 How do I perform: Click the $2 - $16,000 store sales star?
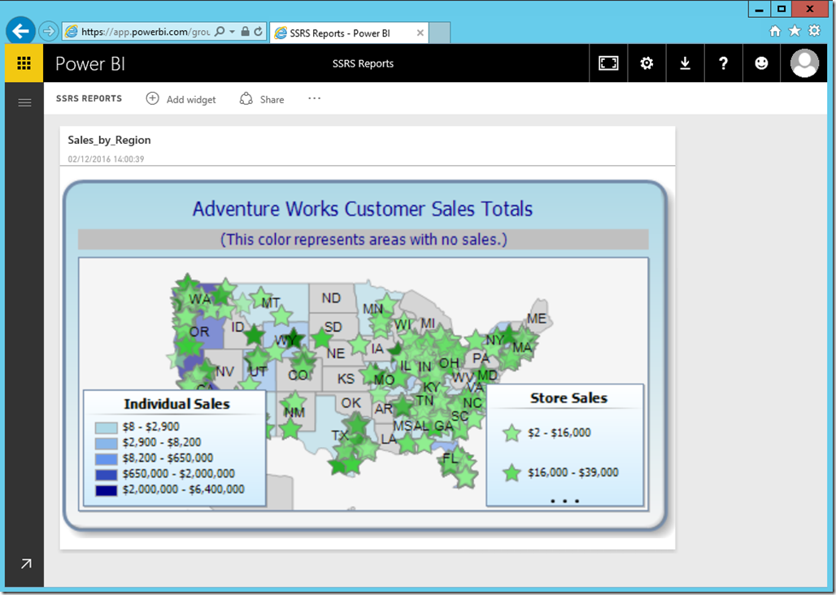click(512, 433)
